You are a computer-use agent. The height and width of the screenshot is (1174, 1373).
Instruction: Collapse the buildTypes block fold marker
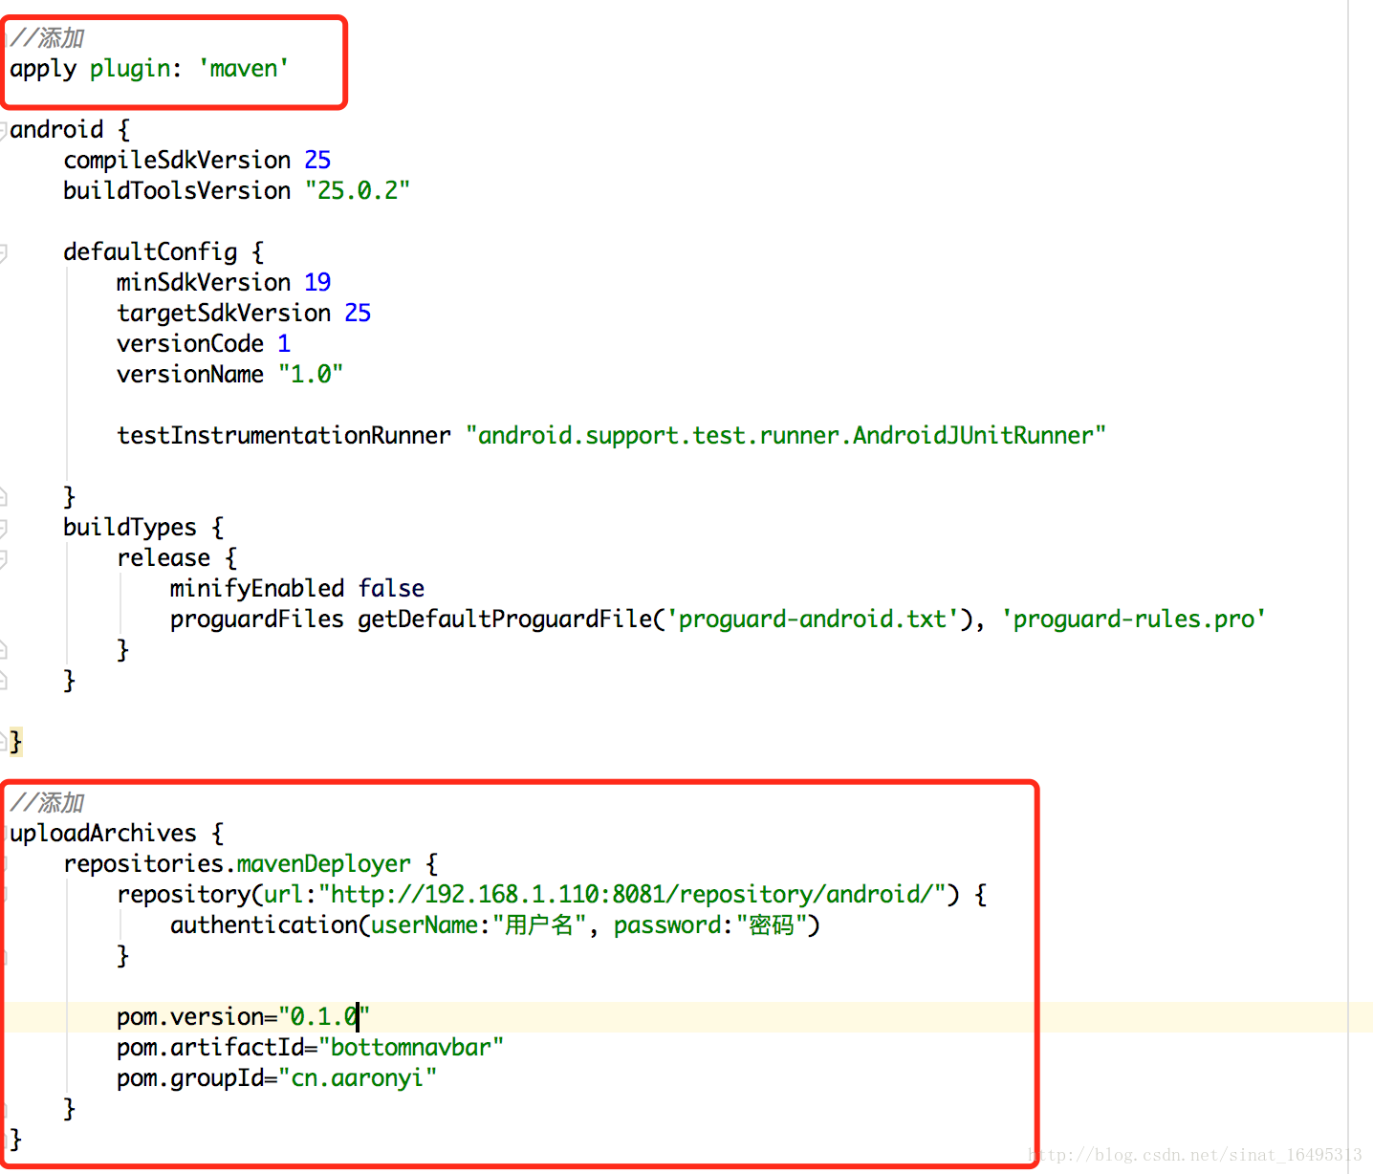[3, 528]
